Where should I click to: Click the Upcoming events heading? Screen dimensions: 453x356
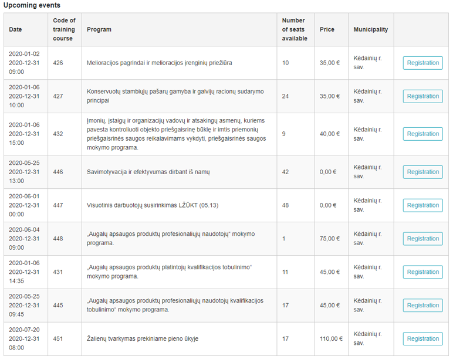32,5
